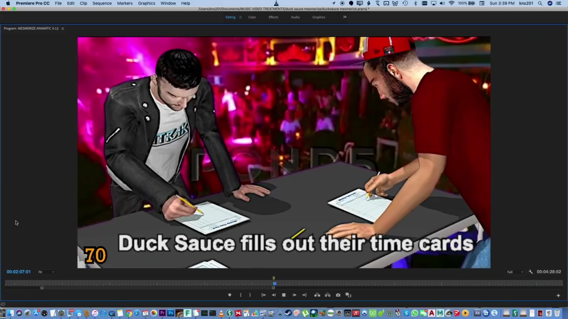Click the Mark Out bracket button
The image size is (568, 319).
coord(250,295)
